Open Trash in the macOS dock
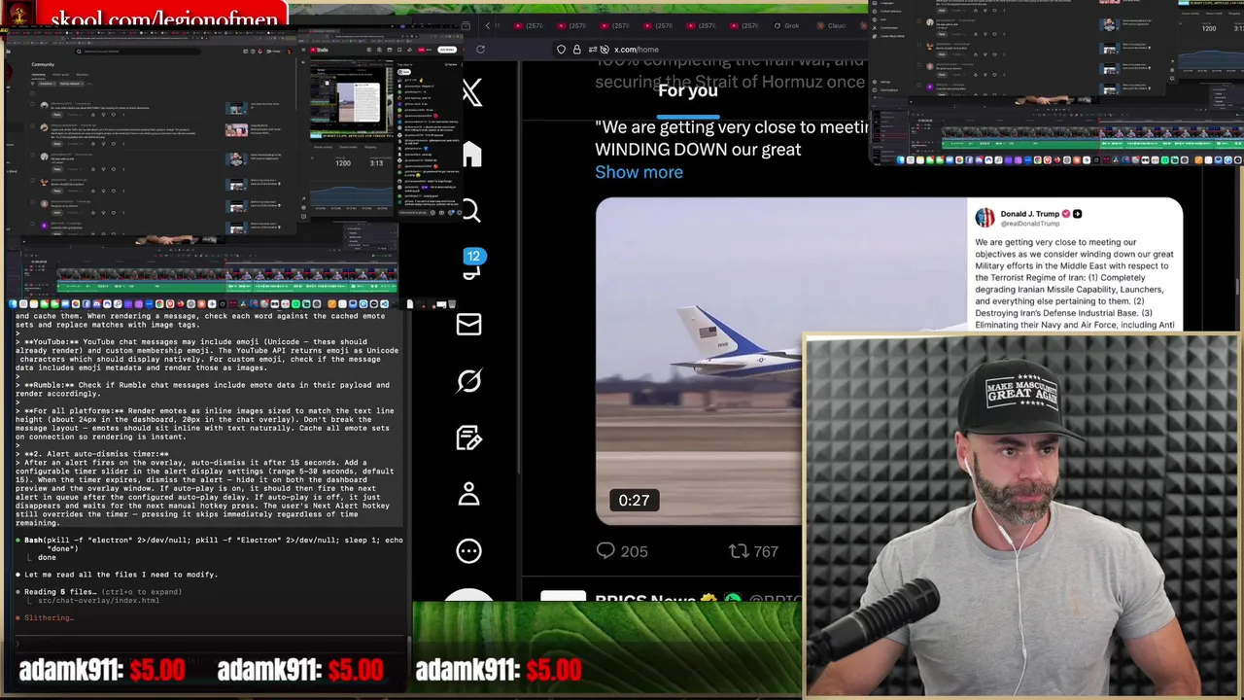This screenshot has width=1244, height=700. [x=452, y=304]
